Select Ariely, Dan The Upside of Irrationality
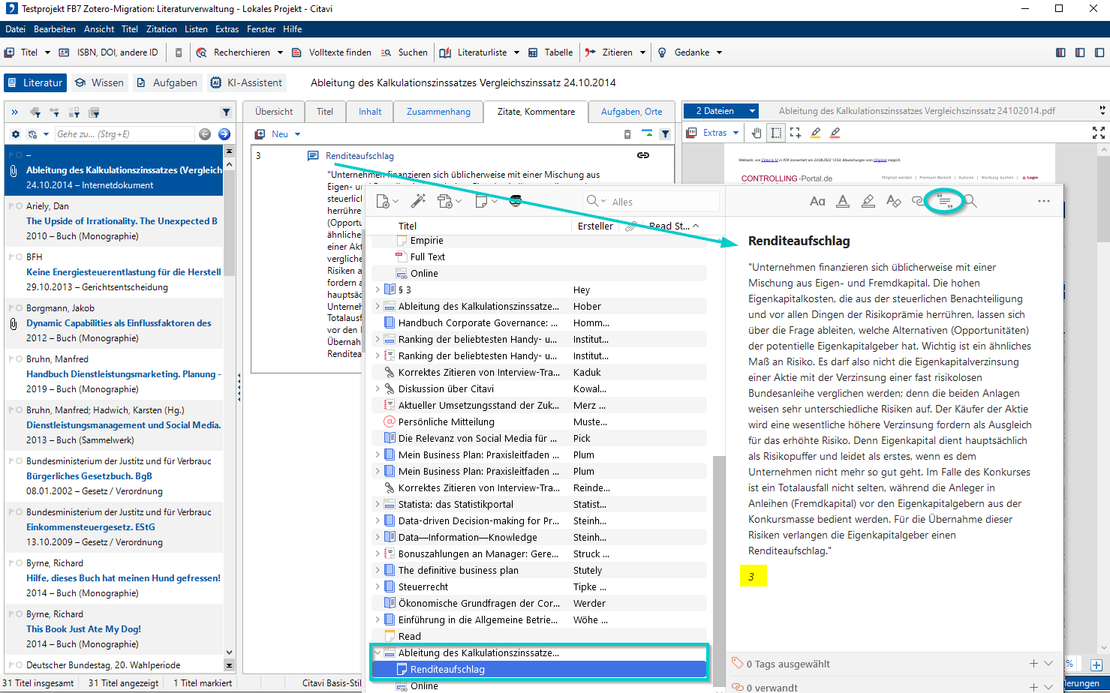This screenshot has width=1110, height=693. (114, 221)
